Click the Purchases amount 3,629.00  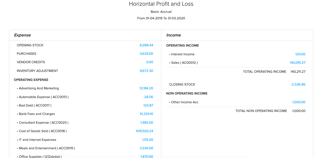(146, 54)
